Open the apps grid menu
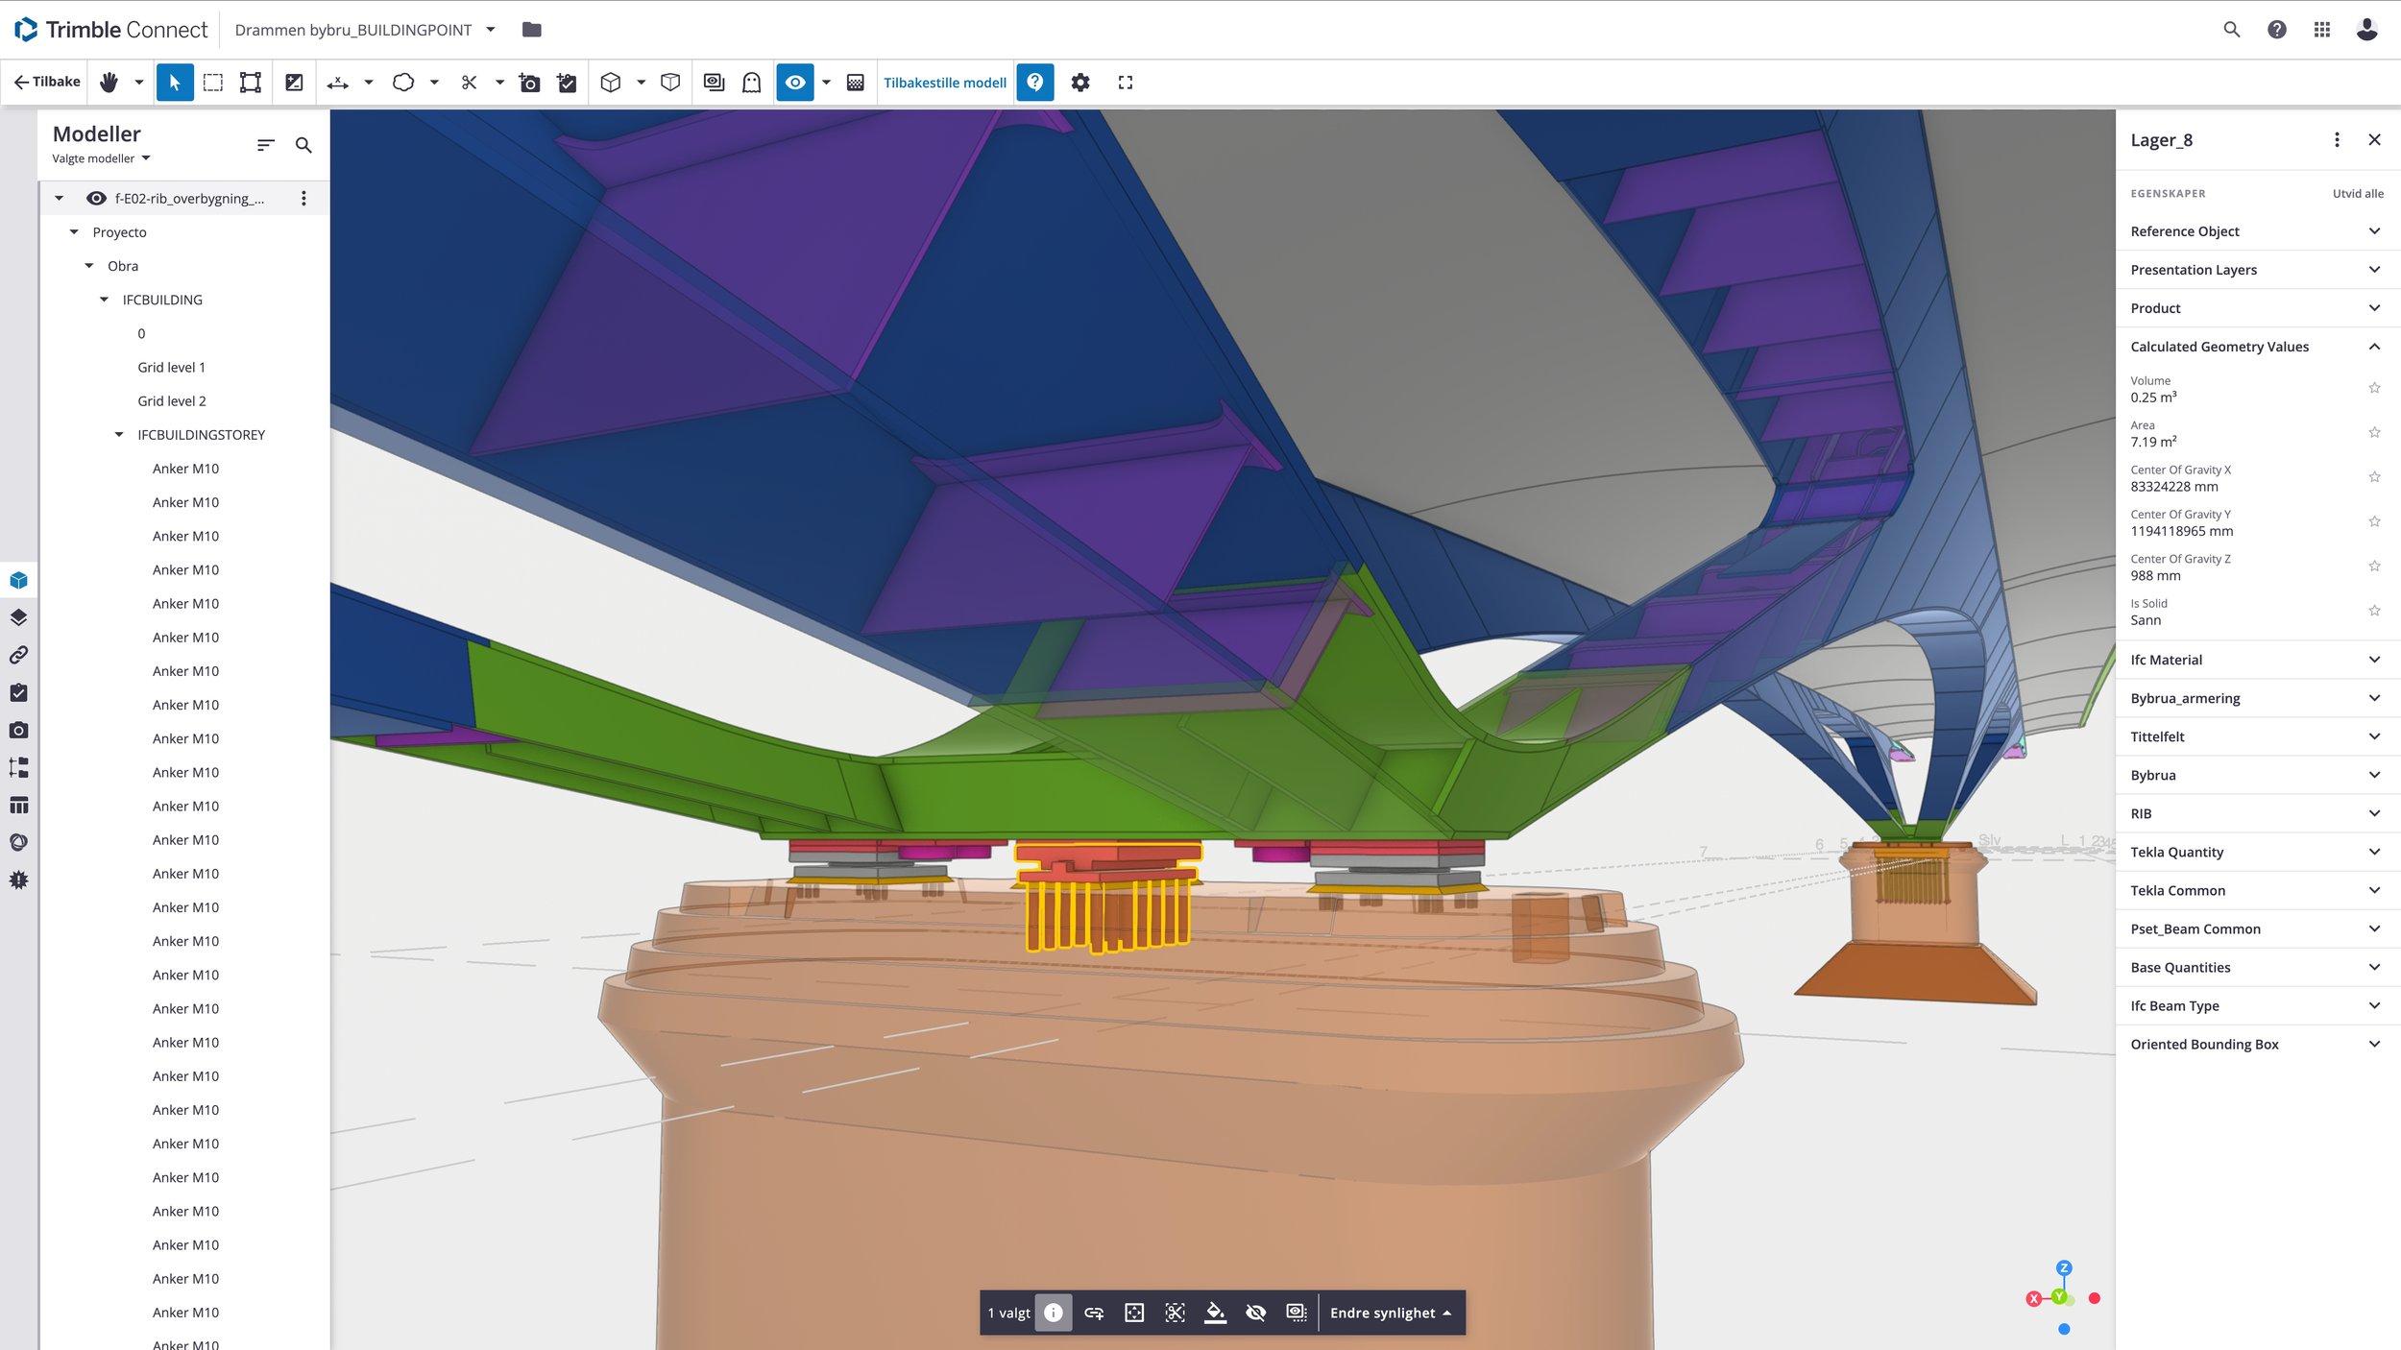 click(x=2322, y=30)
